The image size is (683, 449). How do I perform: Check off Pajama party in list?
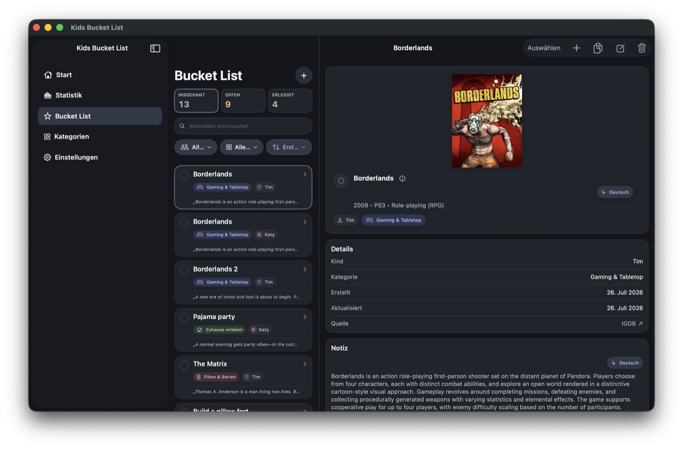tap(184, 317)
